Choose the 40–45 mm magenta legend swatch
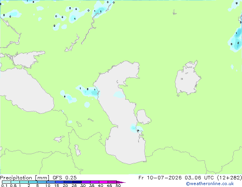Viewport: 242px width, 187px height. click(x=103, y=182)
